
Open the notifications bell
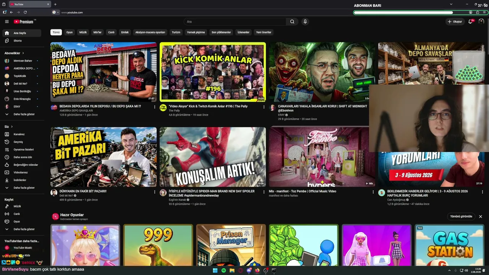(471, 22)
